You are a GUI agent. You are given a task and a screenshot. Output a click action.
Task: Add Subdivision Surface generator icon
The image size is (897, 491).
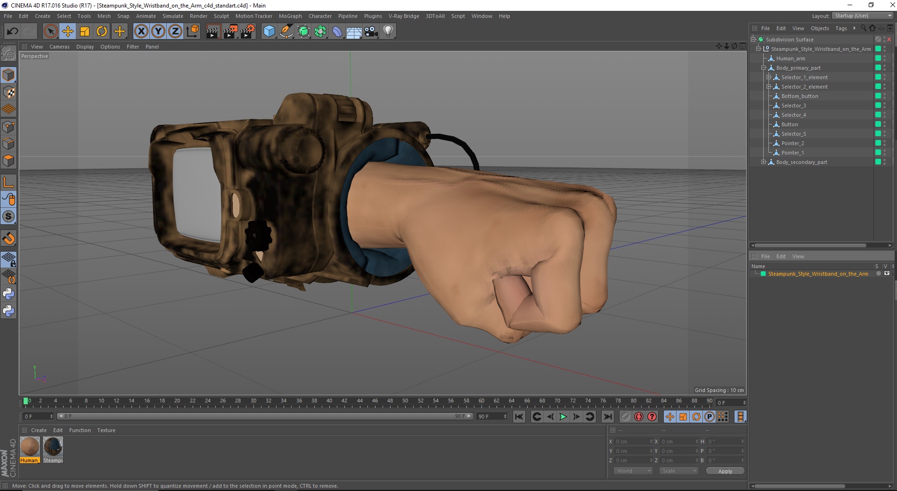303,32
